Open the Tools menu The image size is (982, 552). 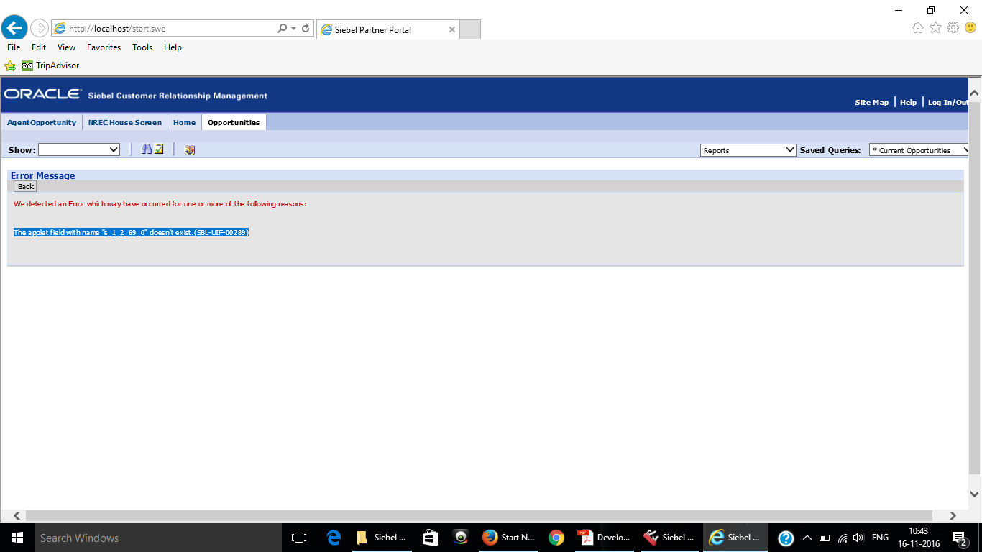[x=142, y=47]
